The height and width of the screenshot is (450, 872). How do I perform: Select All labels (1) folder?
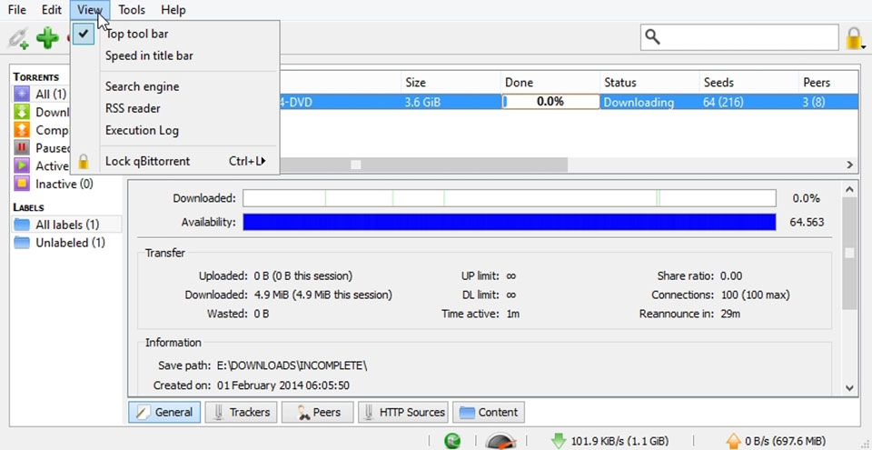(x=66, y=225)
